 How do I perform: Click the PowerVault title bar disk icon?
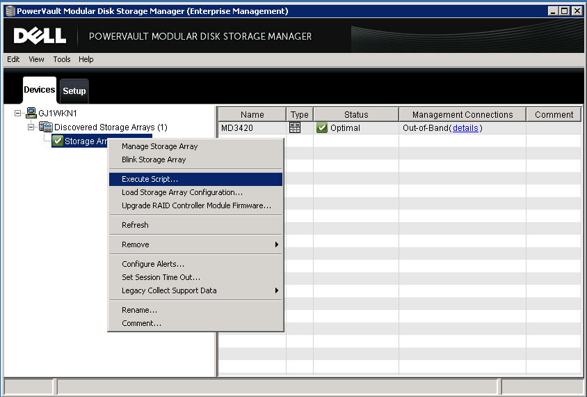(x=11, y=11)
